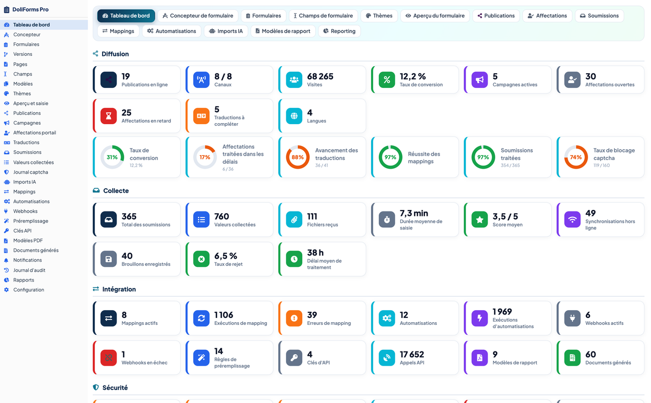
Task: Switch to the Reporting tab
Action: 339,31
